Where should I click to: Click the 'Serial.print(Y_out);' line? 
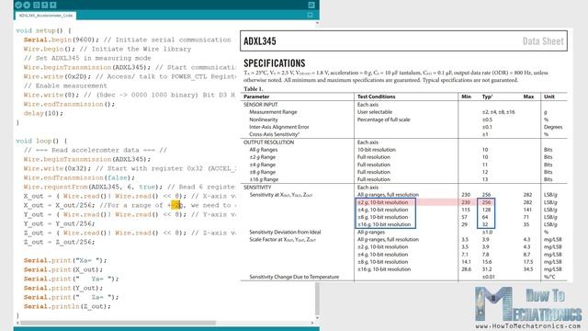point(63,288)
